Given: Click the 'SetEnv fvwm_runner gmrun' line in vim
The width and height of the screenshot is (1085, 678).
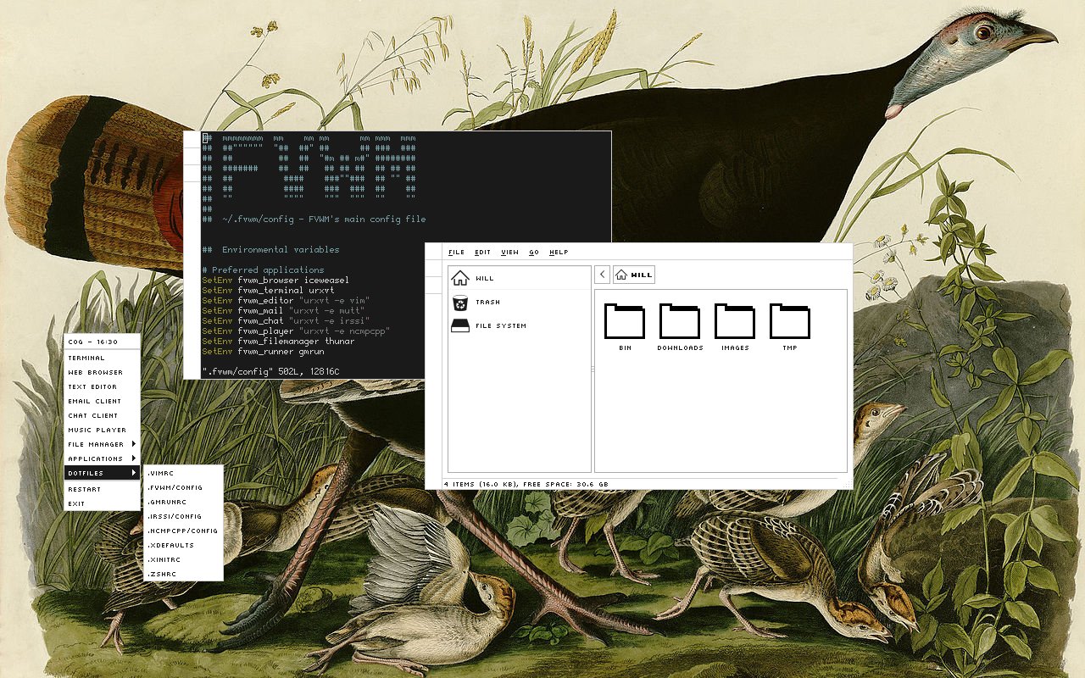Looking at the screenshot, I should (263, 351).
